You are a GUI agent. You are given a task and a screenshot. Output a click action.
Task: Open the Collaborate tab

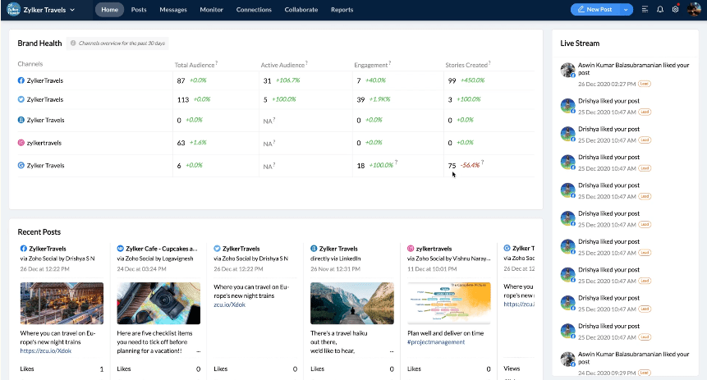(301, 10)
